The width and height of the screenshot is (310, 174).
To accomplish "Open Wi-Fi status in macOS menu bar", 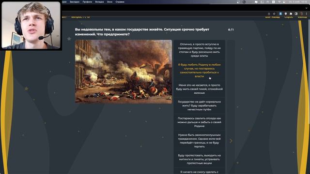I will pyautogui.click(x=279, y=2).
